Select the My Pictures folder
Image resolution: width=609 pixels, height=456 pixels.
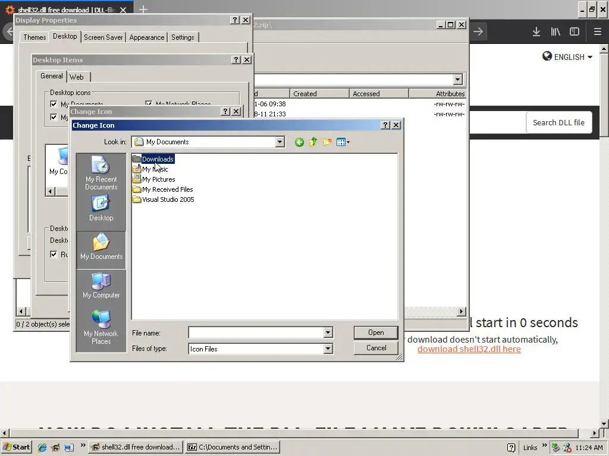[154, 179]
